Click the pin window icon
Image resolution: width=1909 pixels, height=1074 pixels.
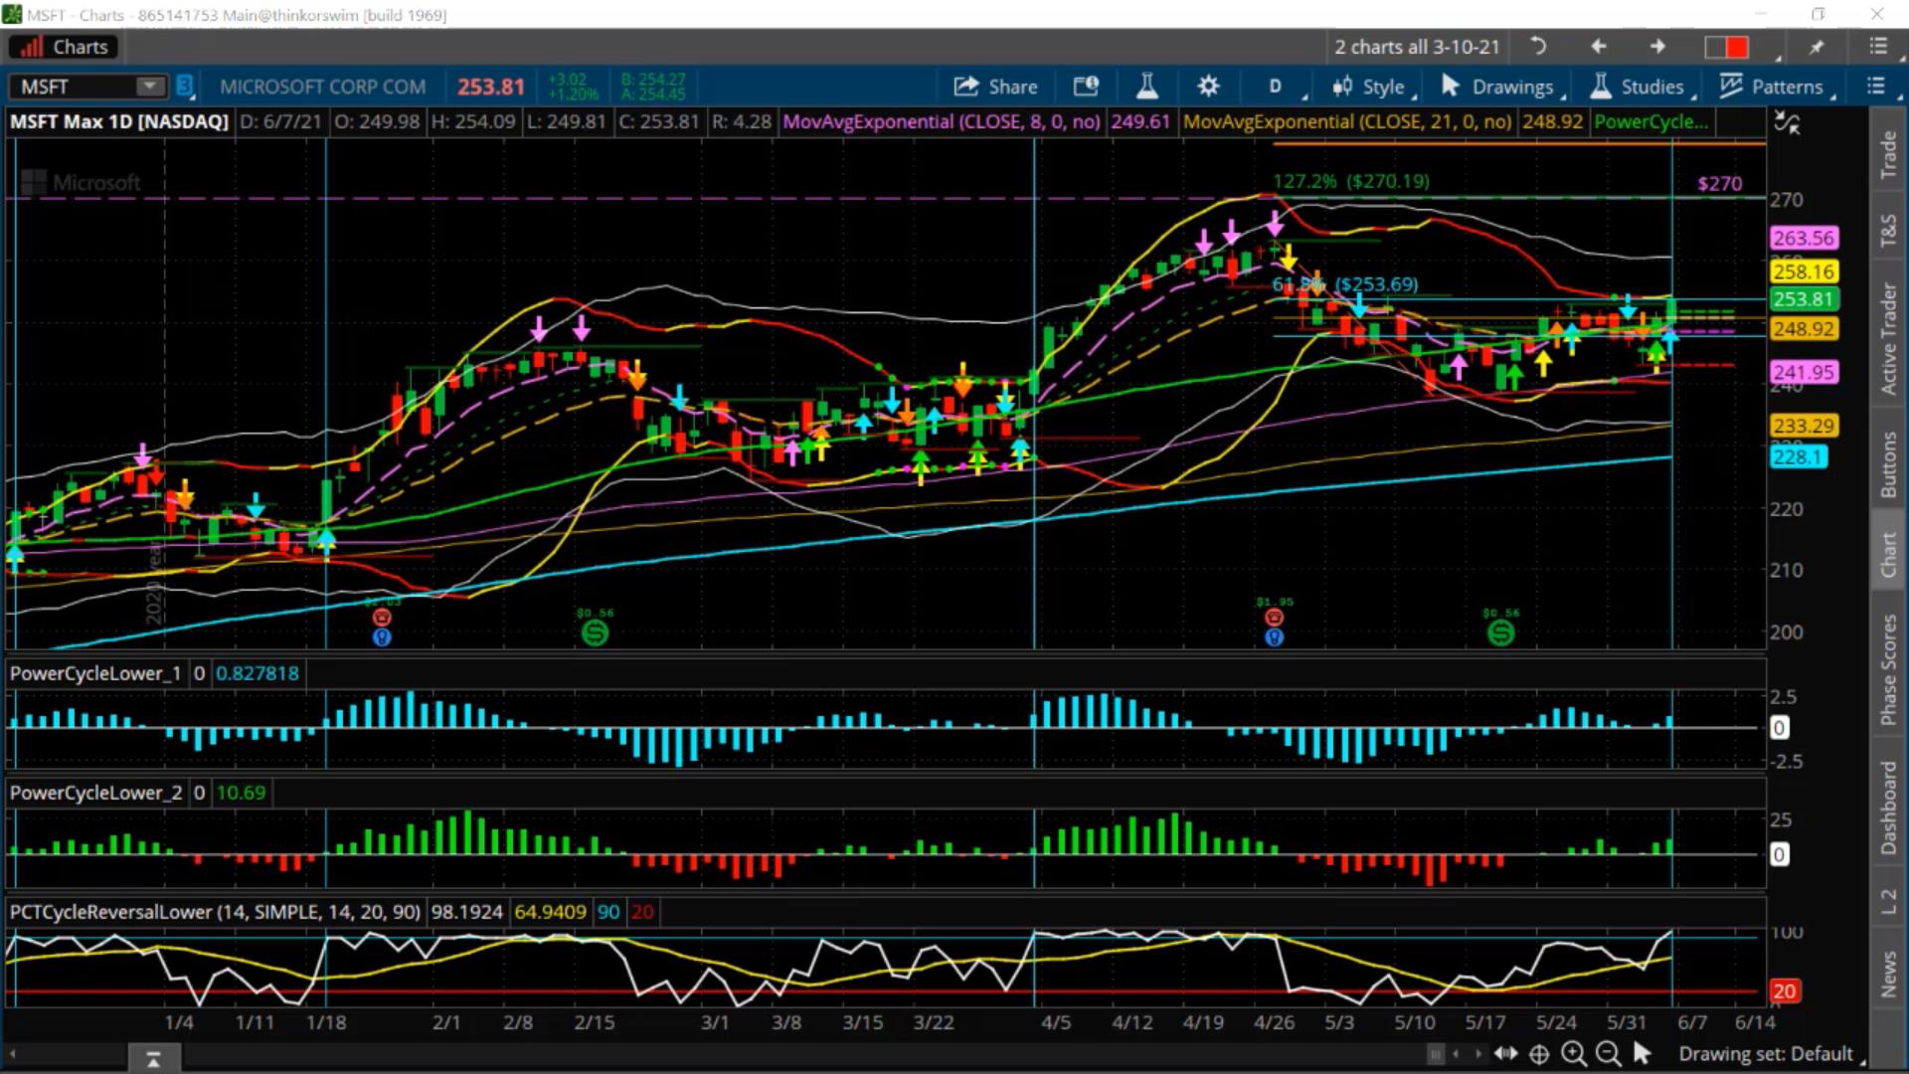pos(1817,47)
